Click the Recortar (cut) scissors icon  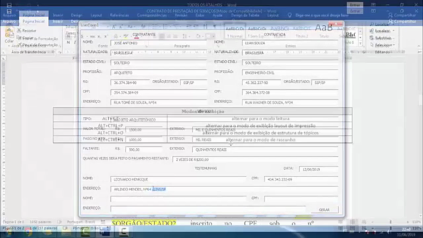coord(19,30)
